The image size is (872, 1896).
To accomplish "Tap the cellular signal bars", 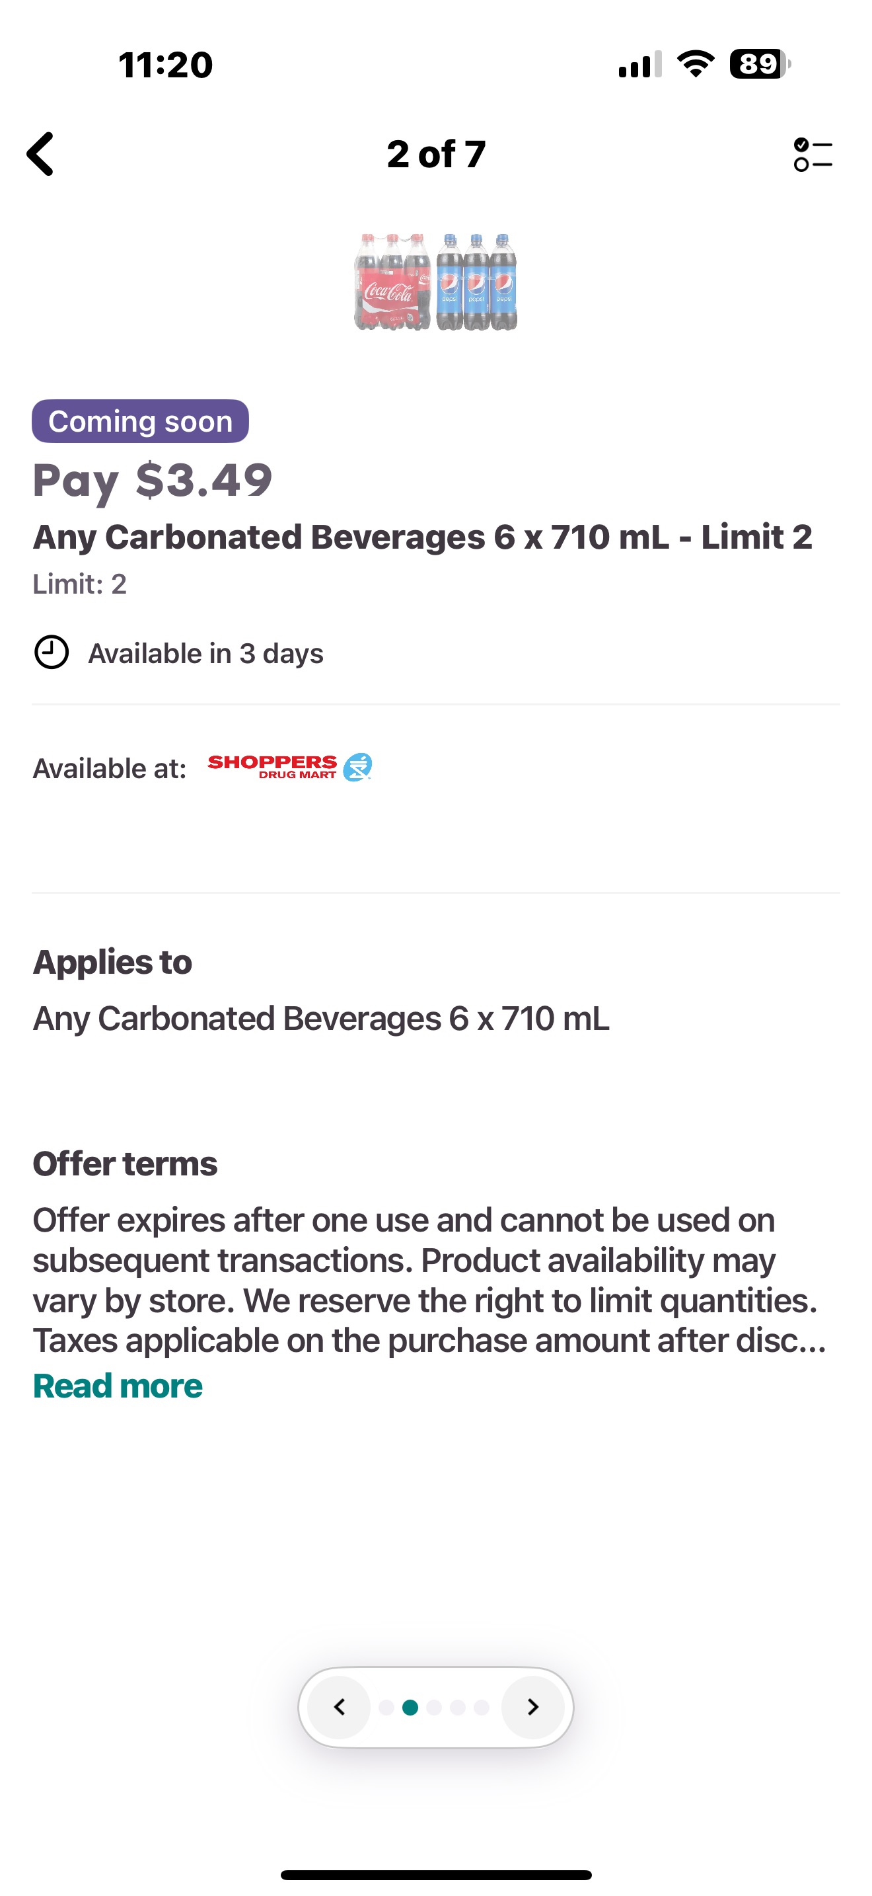I will pos(639,65).
